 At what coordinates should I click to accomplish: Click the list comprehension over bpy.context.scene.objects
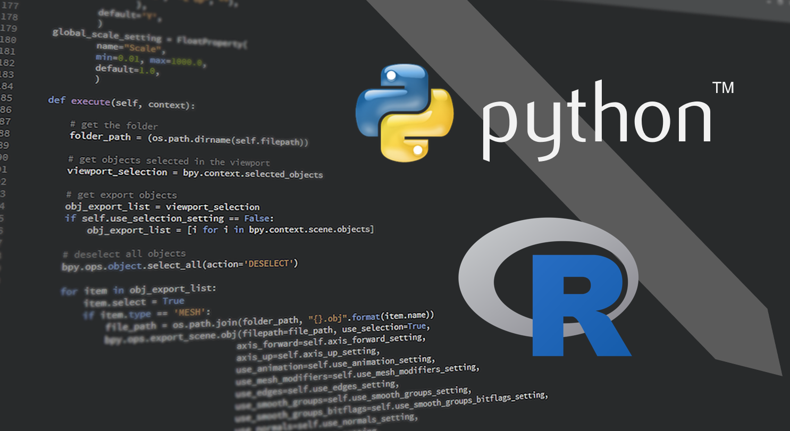click(230, 230)
